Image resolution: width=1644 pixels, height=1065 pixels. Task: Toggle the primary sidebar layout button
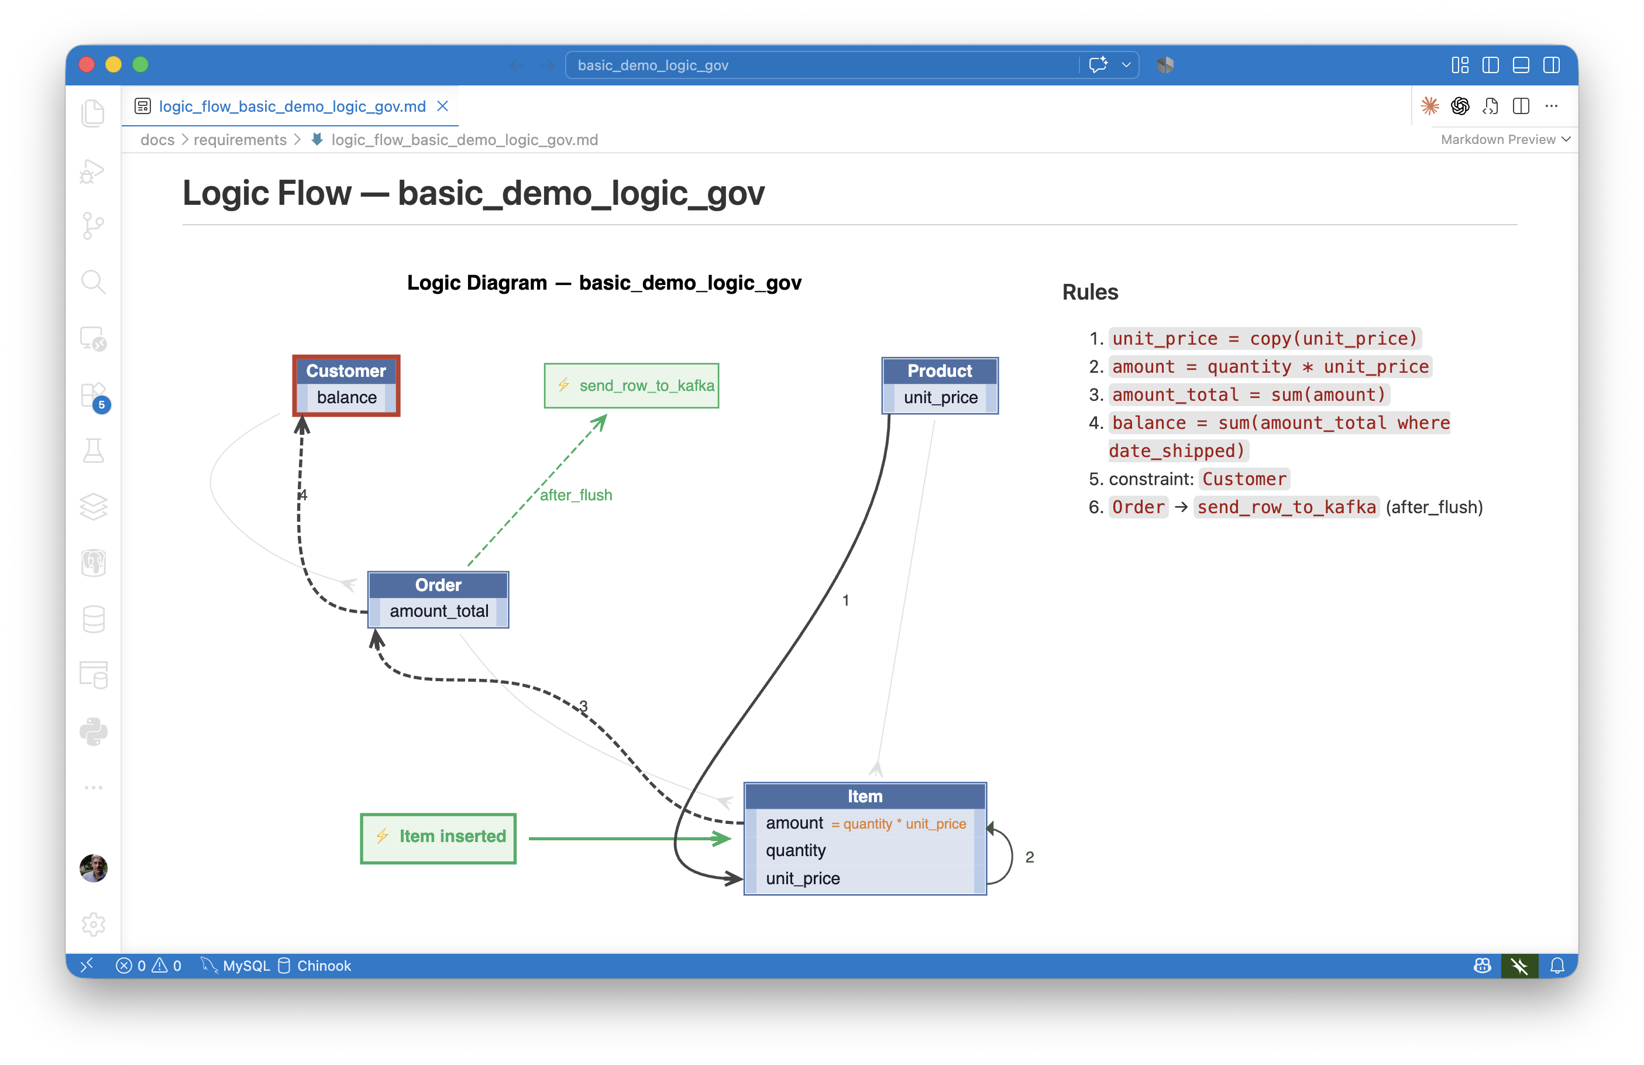pos(1491,65)
